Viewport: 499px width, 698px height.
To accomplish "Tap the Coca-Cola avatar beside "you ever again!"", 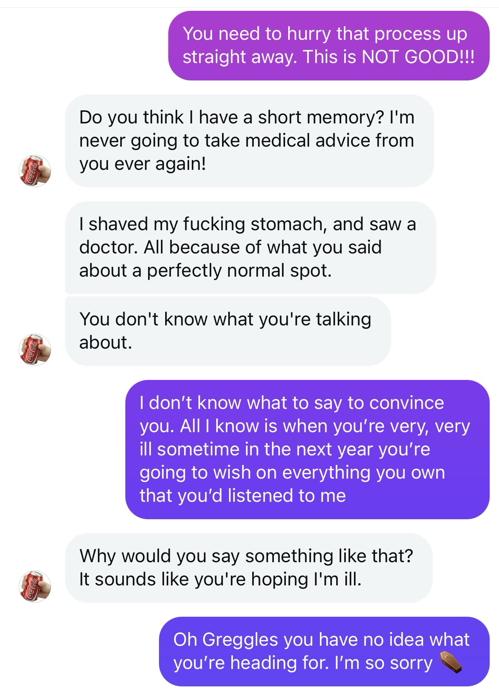I will tap(35, 171).
